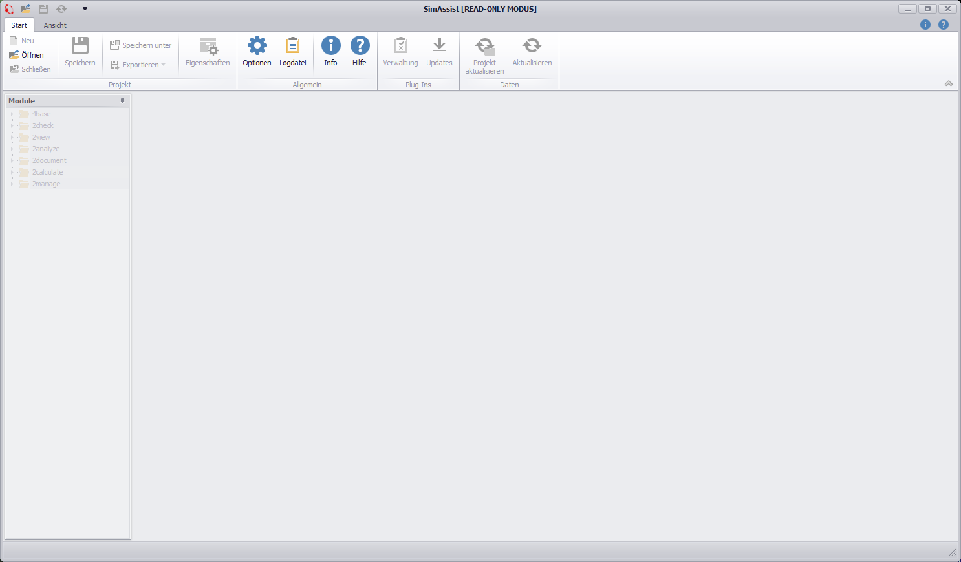
Task: Click Speichern unter in ribbon
Action: [141, 45]
